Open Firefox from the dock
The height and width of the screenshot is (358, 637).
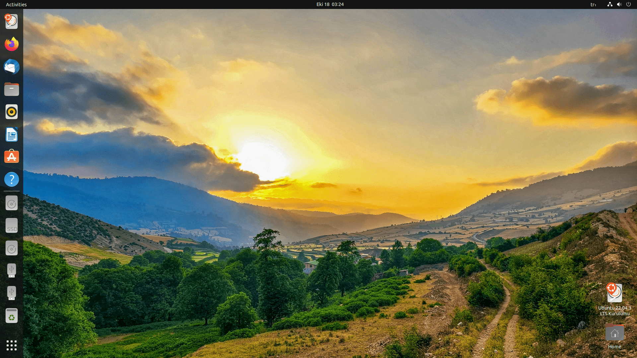tap(11, 44)
